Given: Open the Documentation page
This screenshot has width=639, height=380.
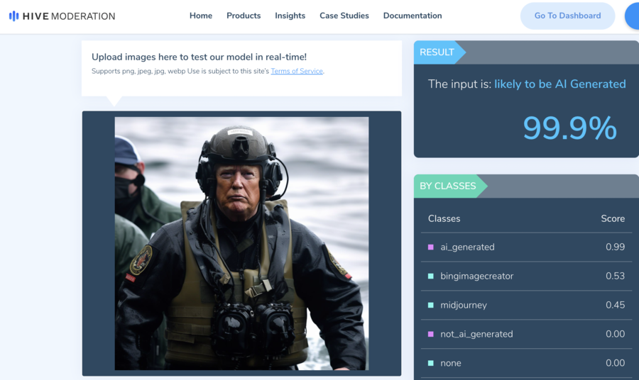Looking at the screenshot, I should coord(413,16).
